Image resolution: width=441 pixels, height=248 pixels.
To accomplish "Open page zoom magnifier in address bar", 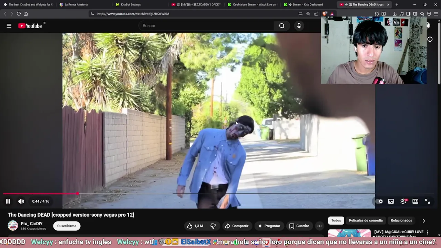I will [308, 14].
